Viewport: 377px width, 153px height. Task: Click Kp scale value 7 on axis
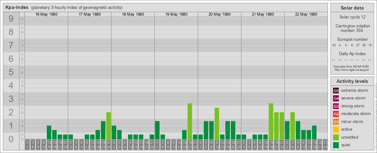[11, 45]
